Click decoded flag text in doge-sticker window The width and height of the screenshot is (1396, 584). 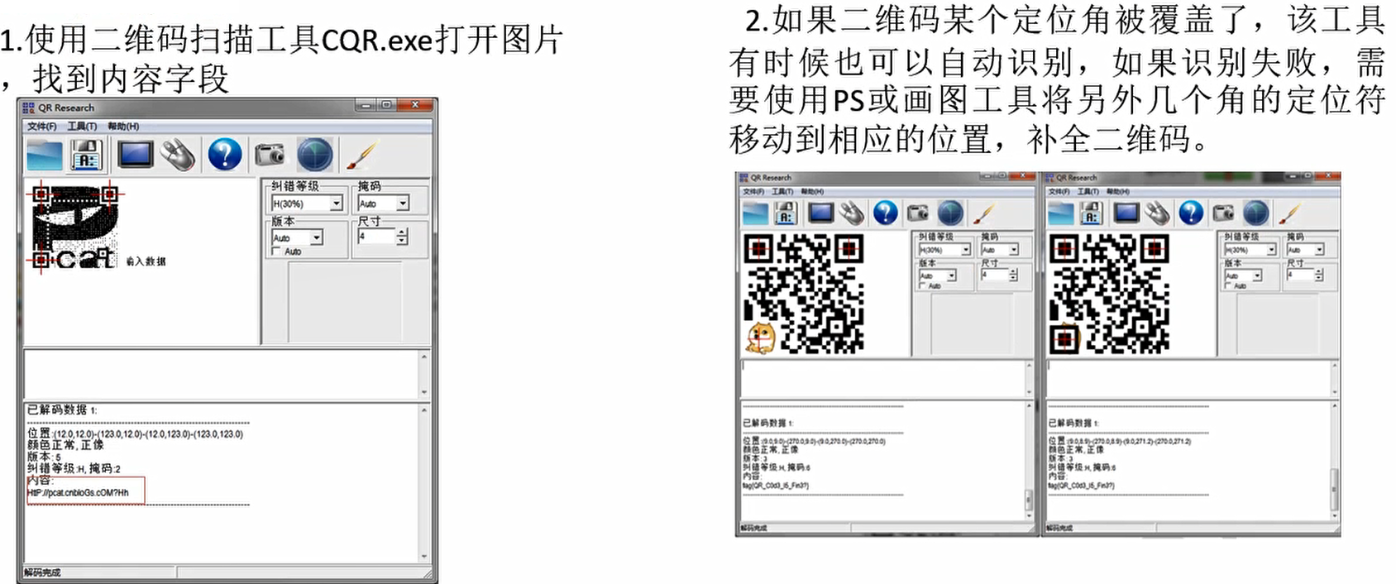(x=776, y=486)
